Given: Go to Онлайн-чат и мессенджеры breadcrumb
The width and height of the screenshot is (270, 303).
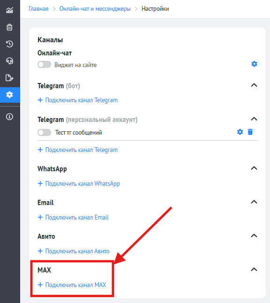Looking at the screenshot, I should pos(95,9).
